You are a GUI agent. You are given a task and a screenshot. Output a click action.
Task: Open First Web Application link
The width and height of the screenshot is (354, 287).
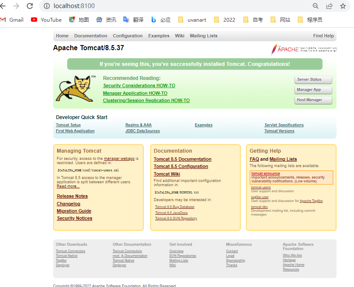point(75,131)
